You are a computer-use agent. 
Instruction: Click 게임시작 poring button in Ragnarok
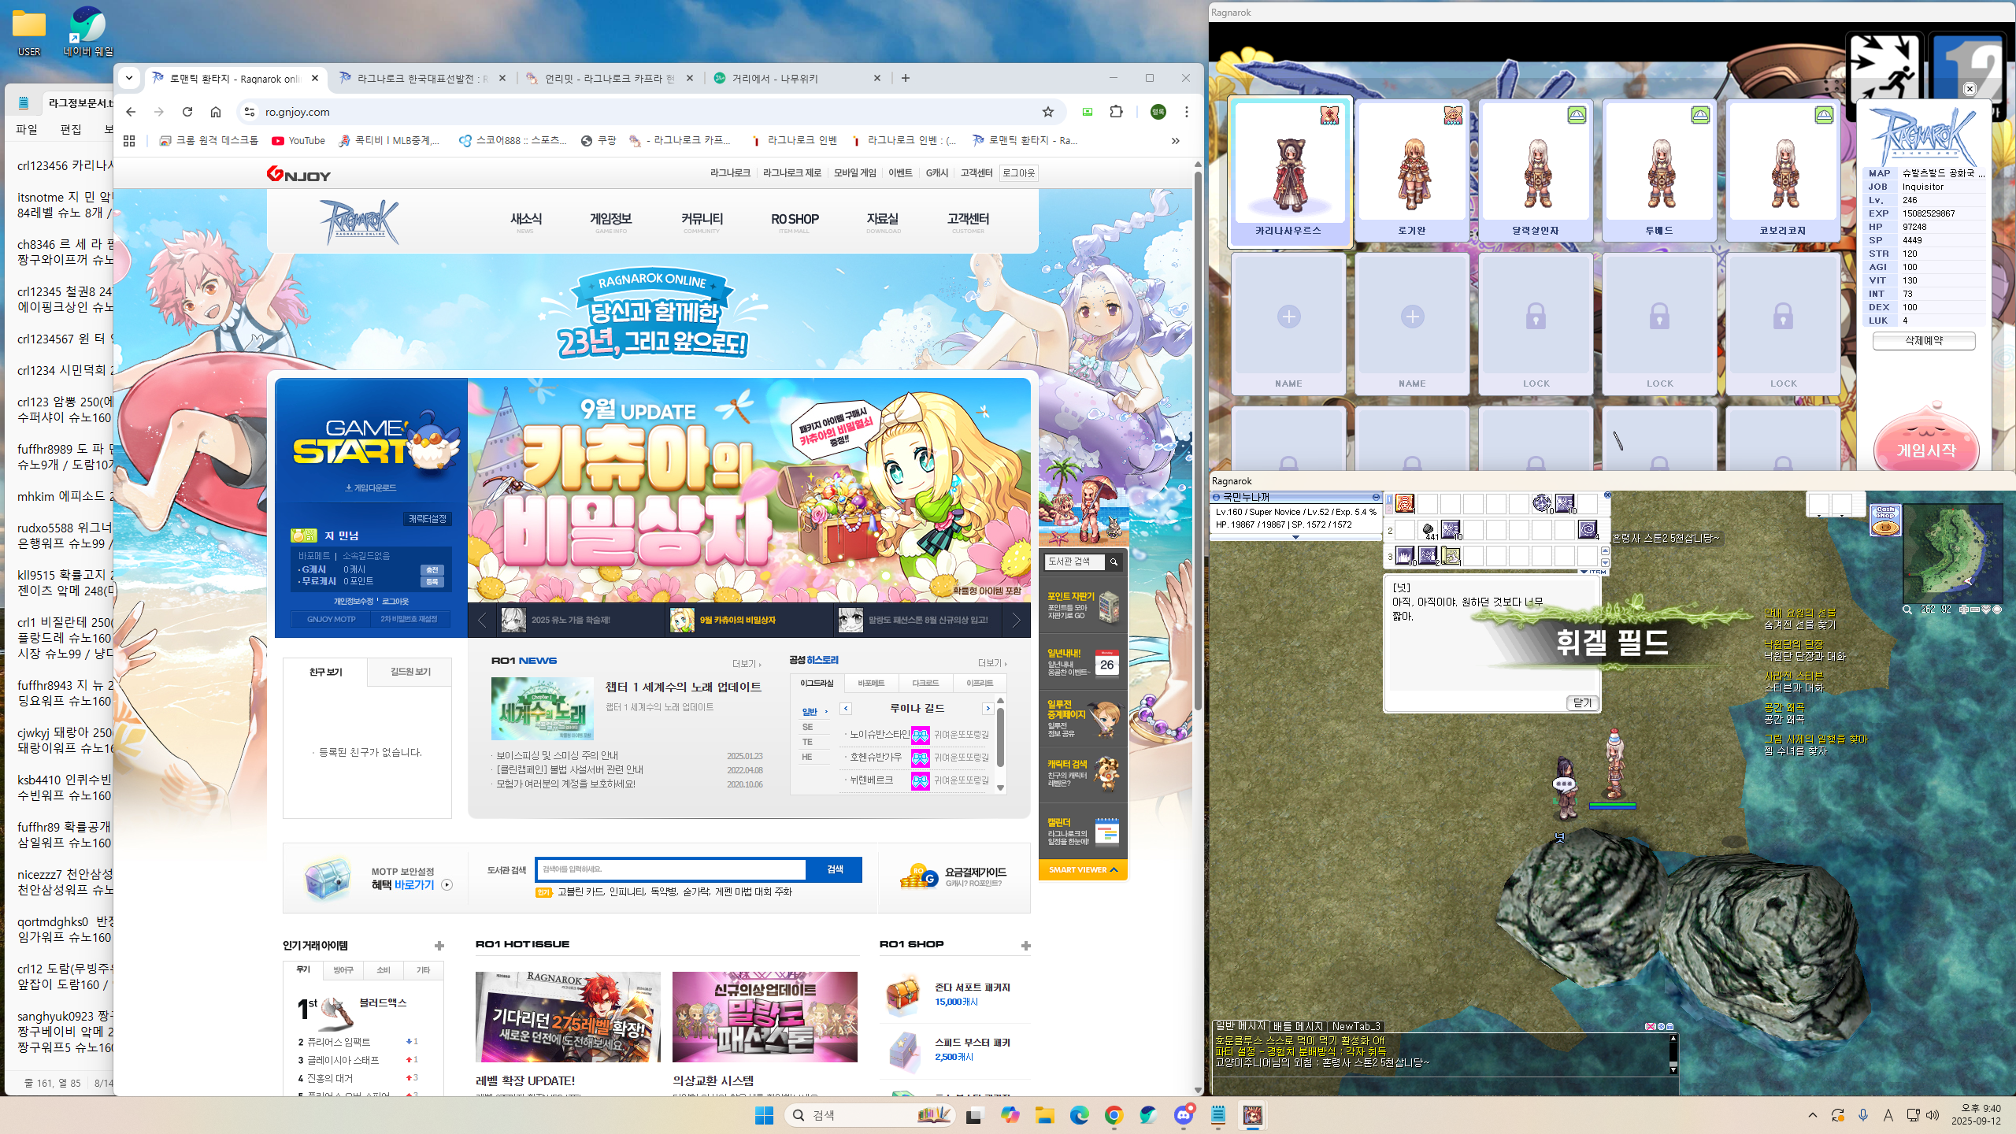pos(1925,441)
